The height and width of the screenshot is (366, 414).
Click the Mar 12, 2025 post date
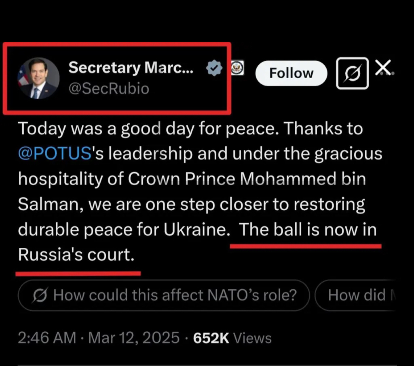point(133,338)
